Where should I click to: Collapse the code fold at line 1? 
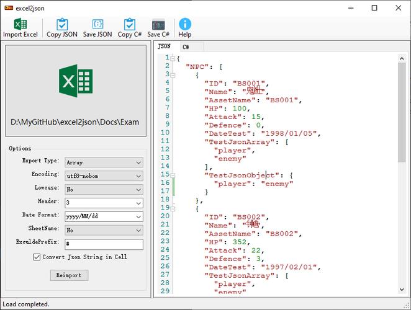pyautogui.click(x=173, y=58)
